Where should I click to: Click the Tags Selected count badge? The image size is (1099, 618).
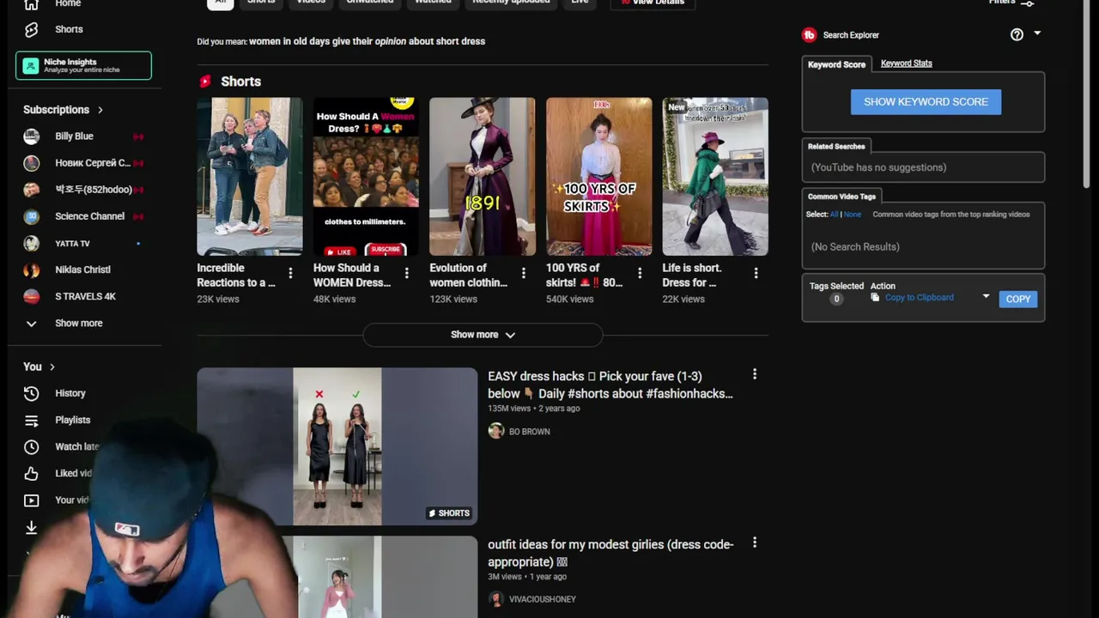coord(836,299)
